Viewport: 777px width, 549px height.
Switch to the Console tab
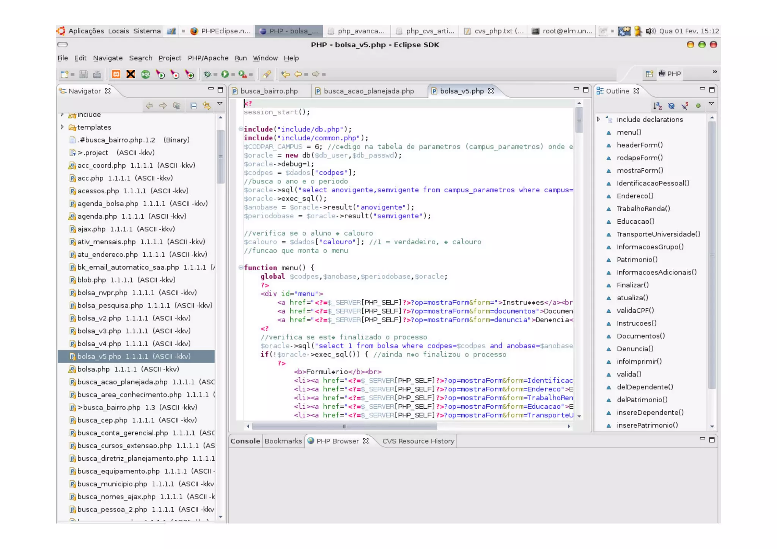[245, 441]
